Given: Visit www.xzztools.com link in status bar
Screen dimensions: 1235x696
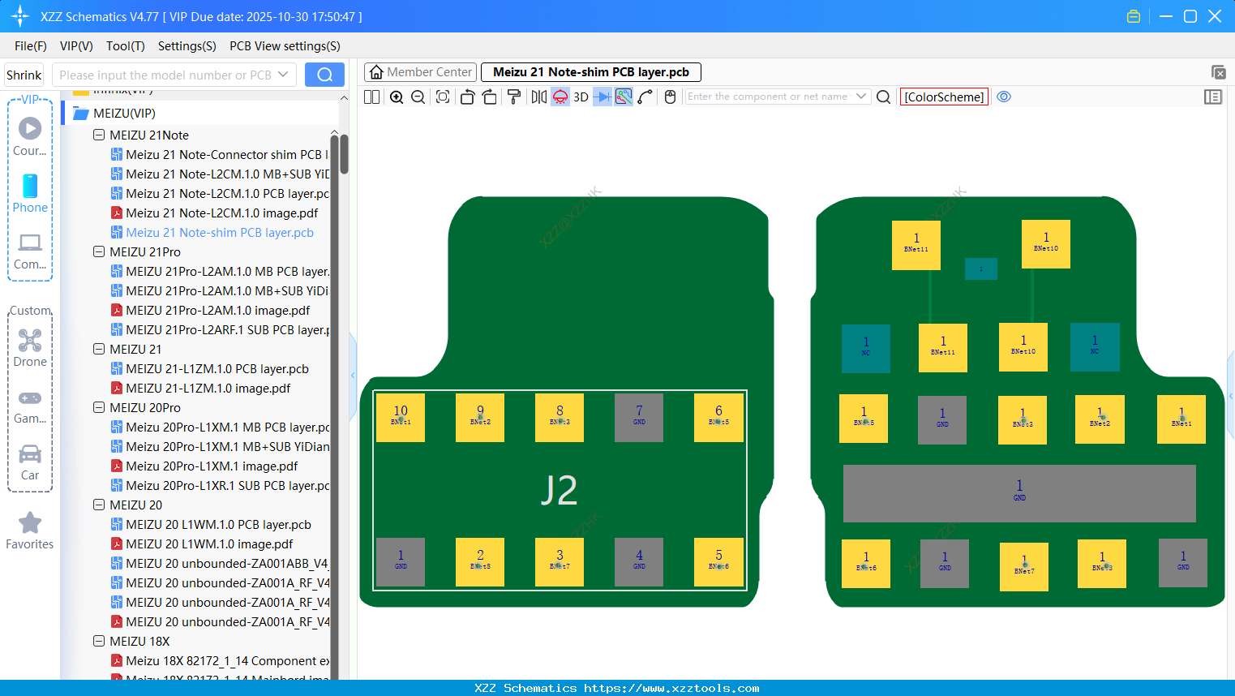Looking at the screenshot, I should coord(671,688).
